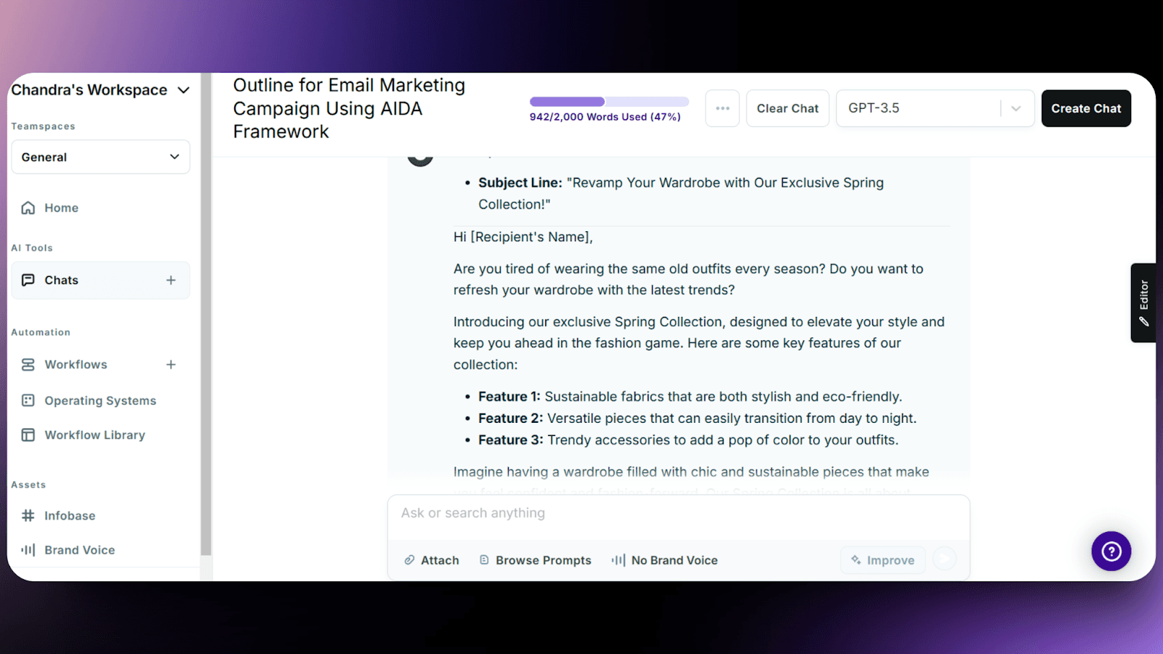Click the Workflow Library layout icon
The width and height of the screenshot is (1163, 654).
pos(28,435)
